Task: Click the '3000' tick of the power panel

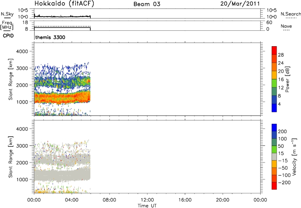Action: pos(22,68)
